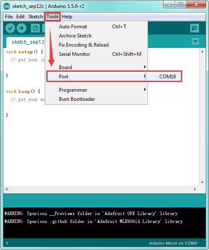Click the New sketch document icon
Image resolution: width=209 pixels, height=250 pixels.
click(x=35, y=28)
